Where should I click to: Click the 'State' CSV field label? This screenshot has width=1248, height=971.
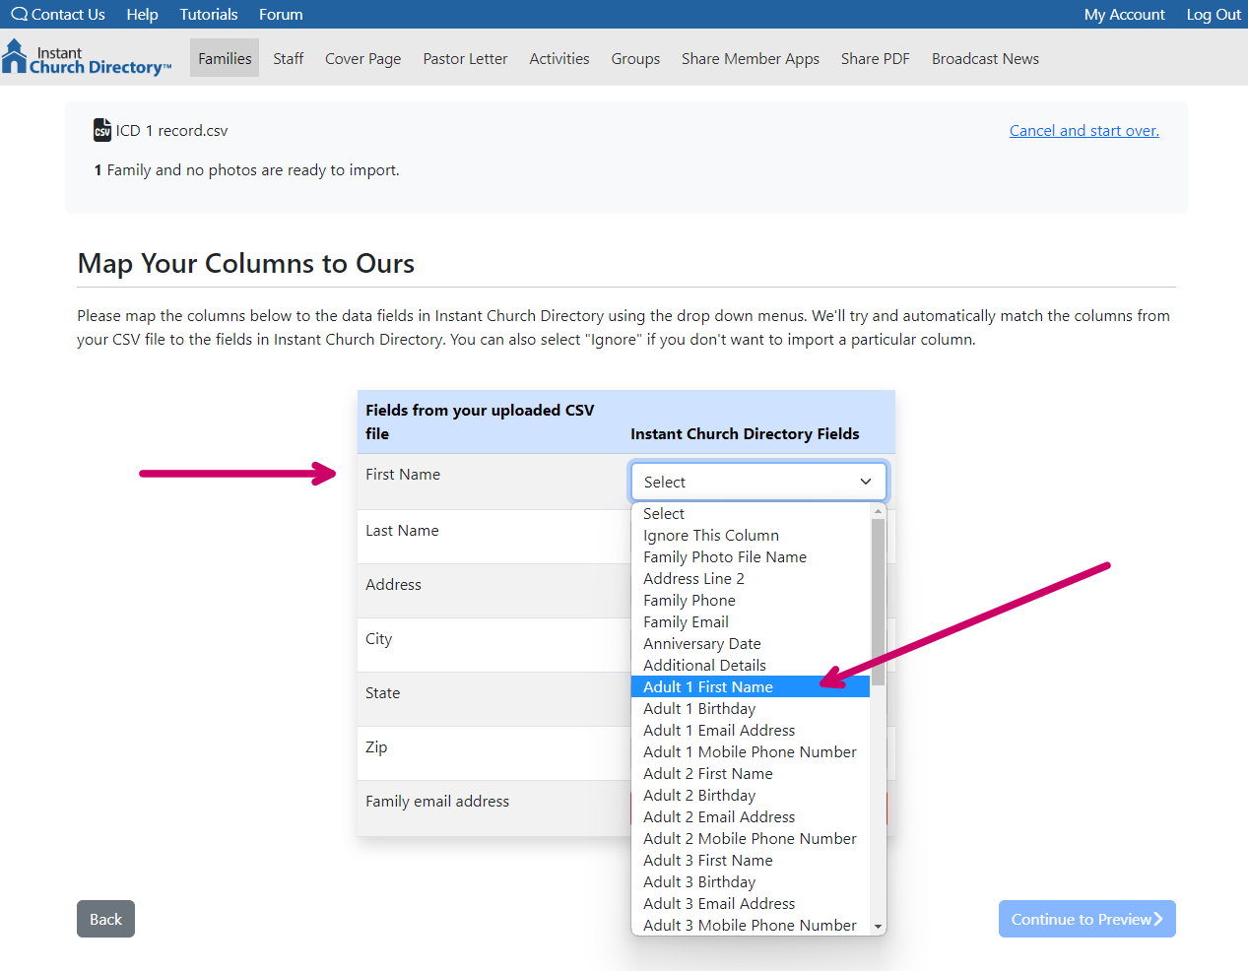(x=382, y=692)
